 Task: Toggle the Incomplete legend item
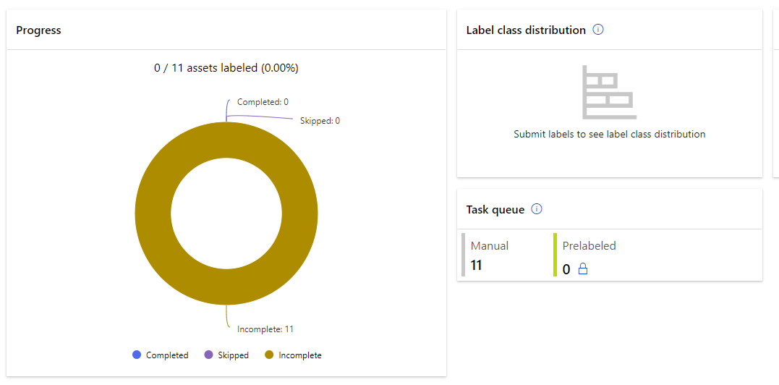point(293,355)
